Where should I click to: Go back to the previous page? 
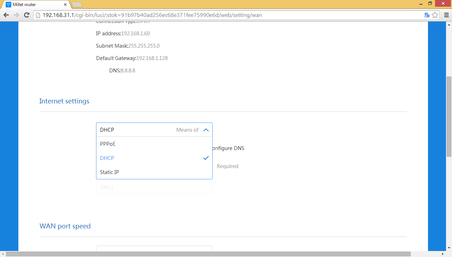(x=6, y=15)
